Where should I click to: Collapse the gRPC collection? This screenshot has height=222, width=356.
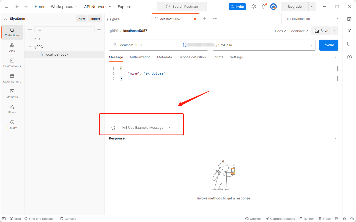point(30,47)
